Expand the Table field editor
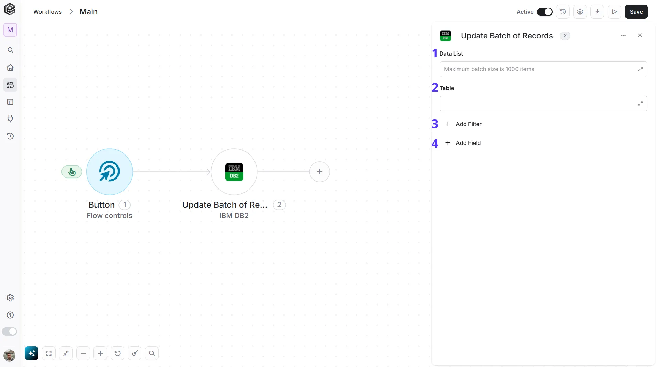The height and width of the screenshot is (367, 657). point(640,104)
